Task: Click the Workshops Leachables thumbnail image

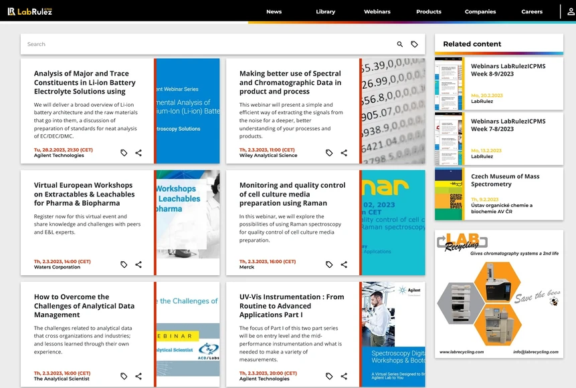Action: pos(188,222)
